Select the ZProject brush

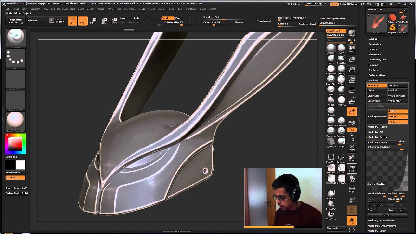tap(341, 142)
